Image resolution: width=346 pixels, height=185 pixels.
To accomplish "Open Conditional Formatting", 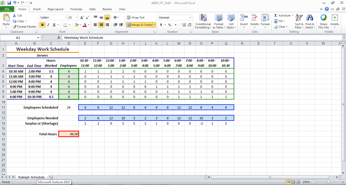I will coord(203,21).
